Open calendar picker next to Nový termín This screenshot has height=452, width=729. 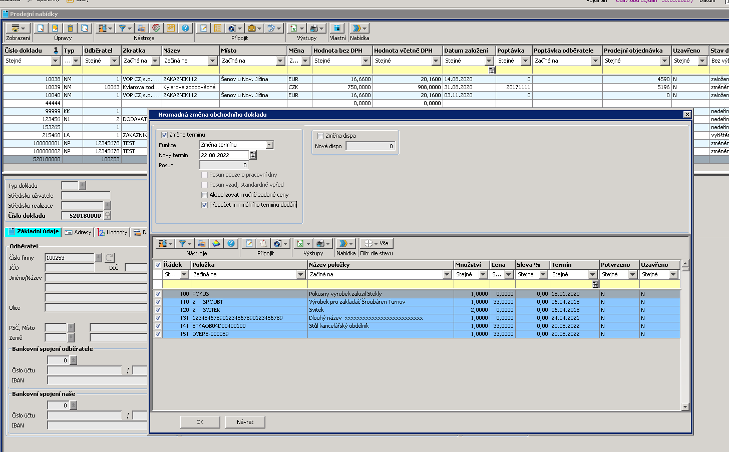click(x=253, y=155)
